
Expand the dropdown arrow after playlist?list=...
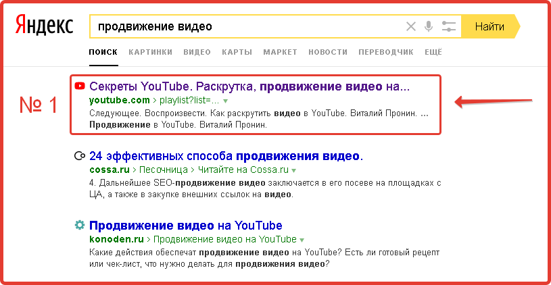(x=226, y=101)
